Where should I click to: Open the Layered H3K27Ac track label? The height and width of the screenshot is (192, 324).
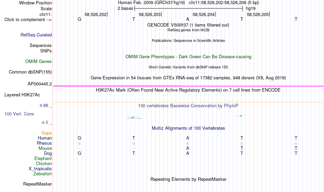[22, 95]
